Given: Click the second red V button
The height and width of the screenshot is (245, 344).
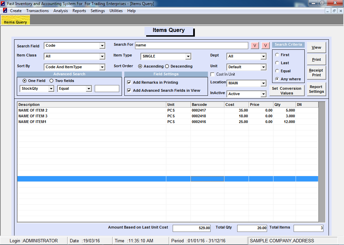Looking at the screenshot, I should (x=266, y=45).
